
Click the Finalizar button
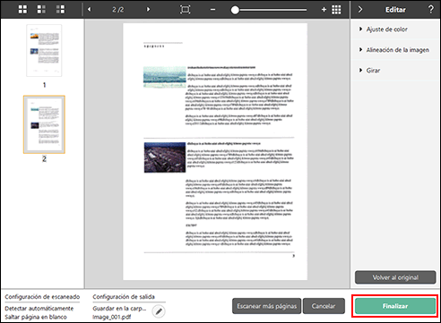tap(395, 306)
